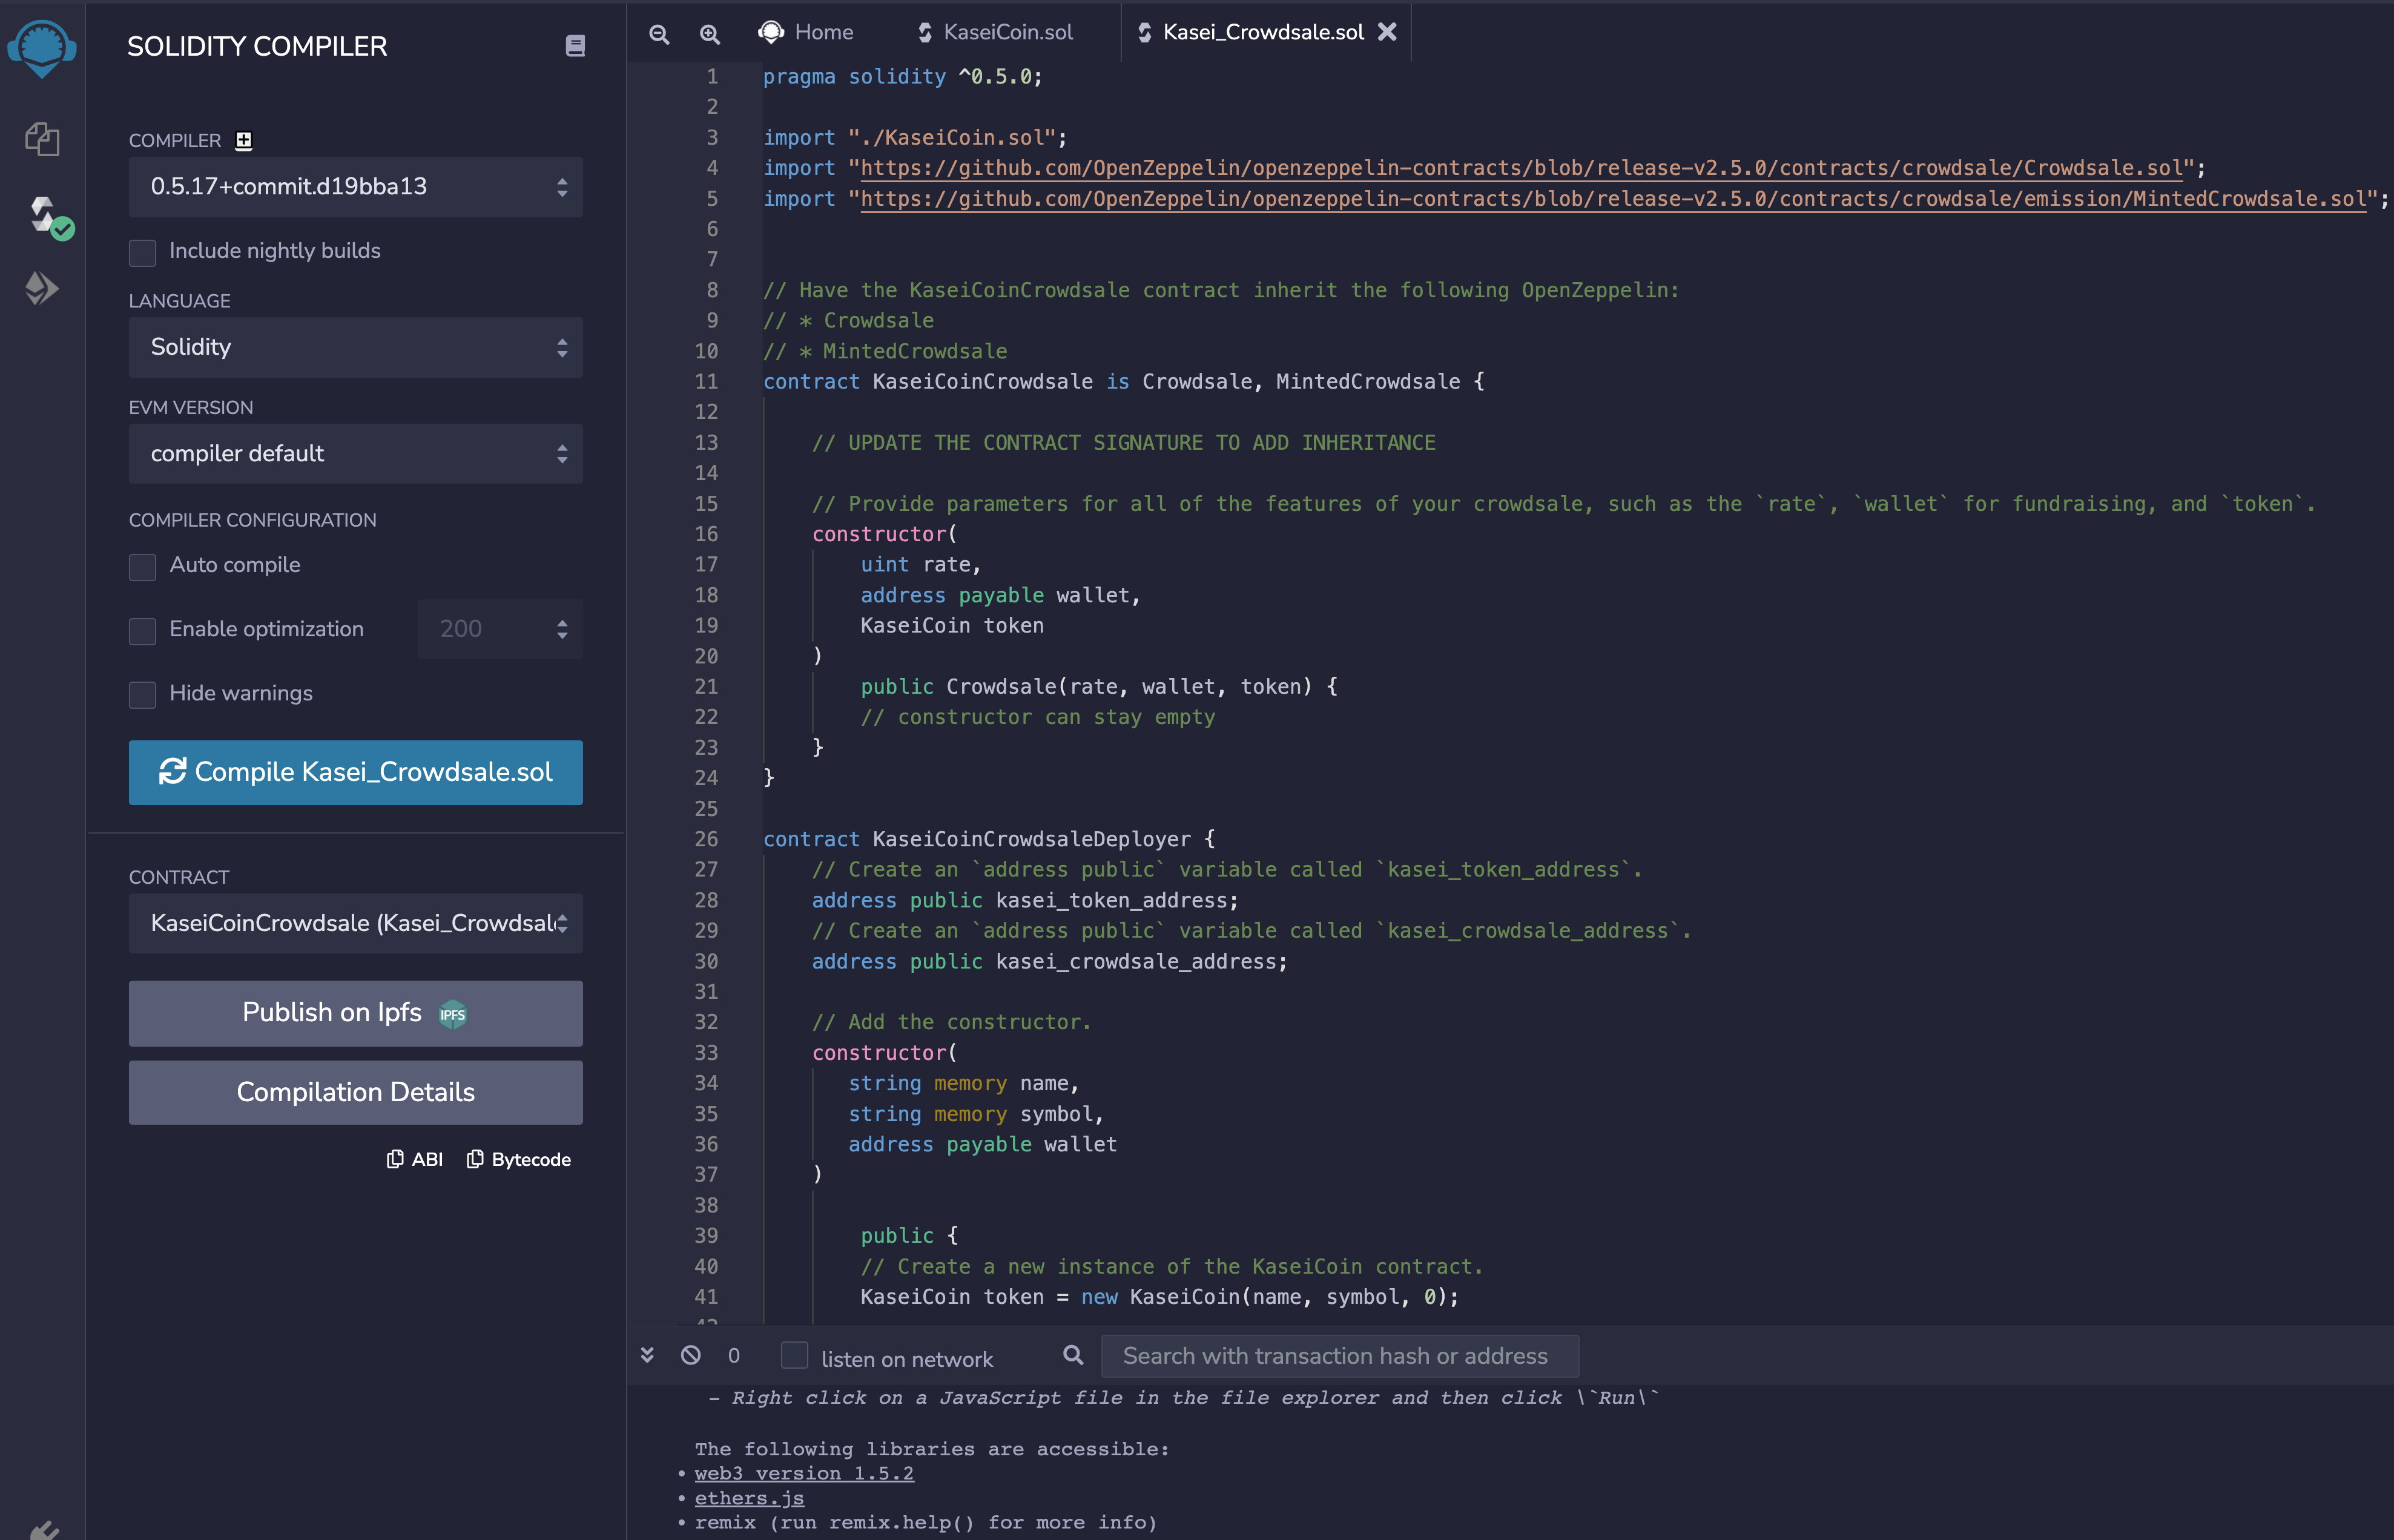This screenshot has width=2394, height=1540.
Task: Adjust optimization runs stepper showing 200
Action: click(500, 629)
